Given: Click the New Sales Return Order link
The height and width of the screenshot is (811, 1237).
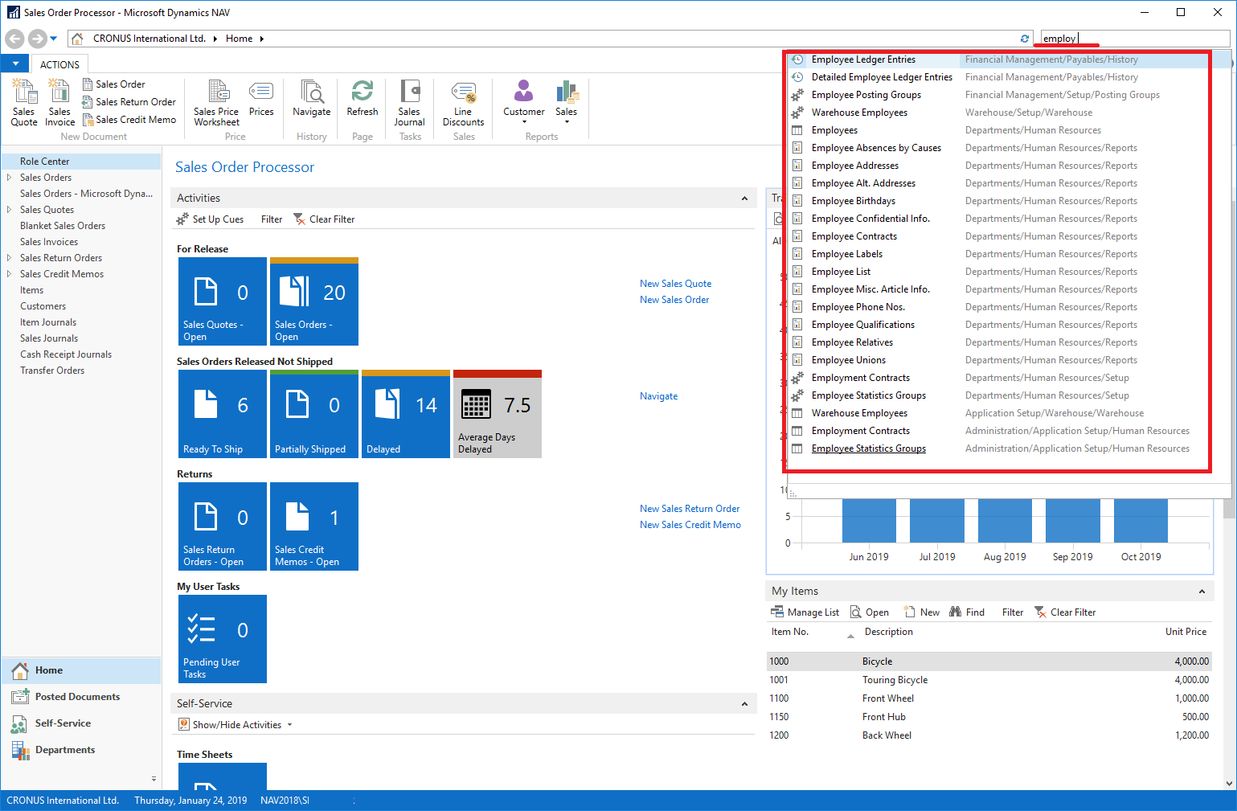Looking at the screenshot, I should [690, 509].
